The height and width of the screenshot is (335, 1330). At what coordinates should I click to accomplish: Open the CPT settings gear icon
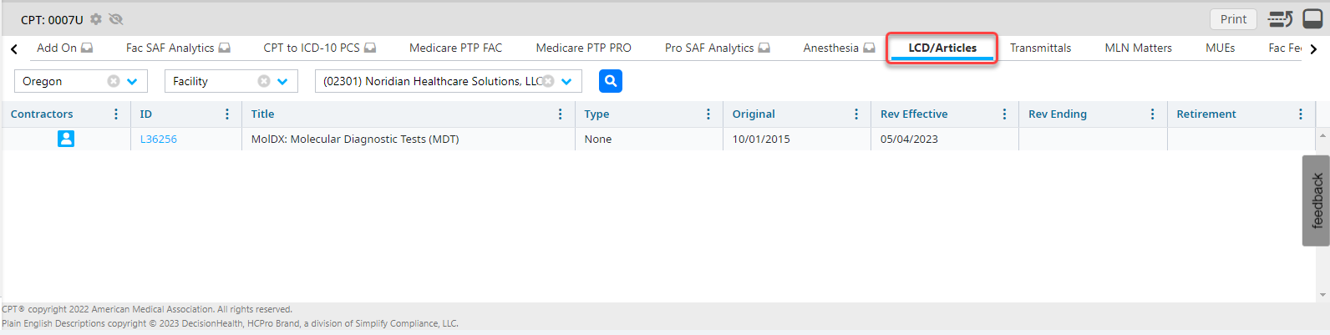[x=96, y=19]
